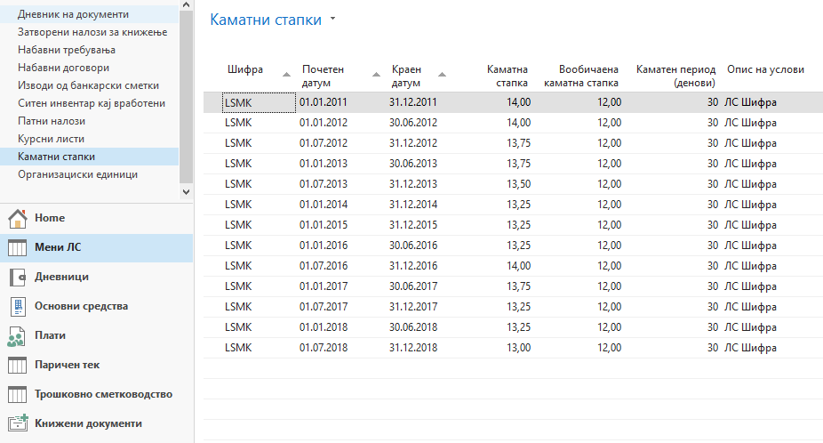Screen dimensions: 823x443
Task: Click start date 01.07.2017
Action: tap(324, 308)
